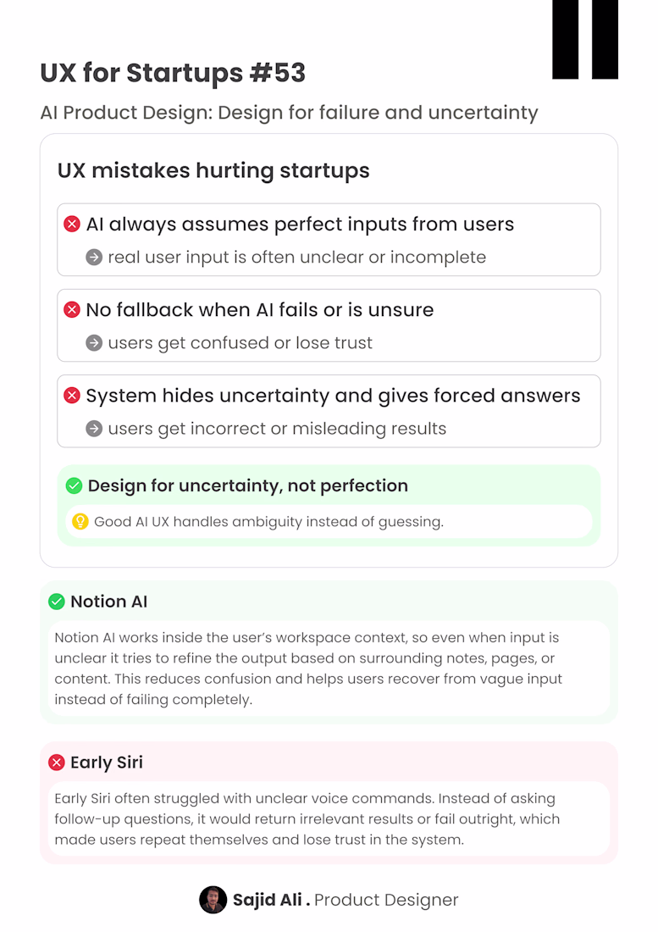Select the 'Design for uncertainty, not perfection' heading
This screenshot has width=658, height=932.
click(x=247, y=485)
